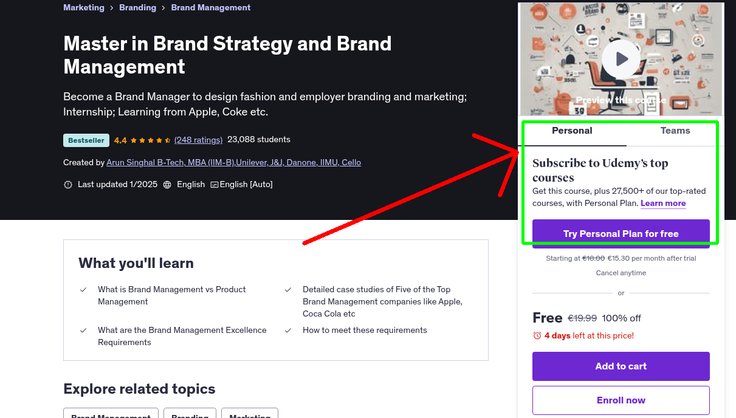
Task: Click the 4.4 rating number
Action: (120, 140)
